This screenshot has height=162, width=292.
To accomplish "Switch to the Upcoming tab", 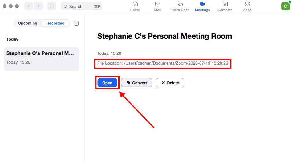I will (x=27, y=23).
